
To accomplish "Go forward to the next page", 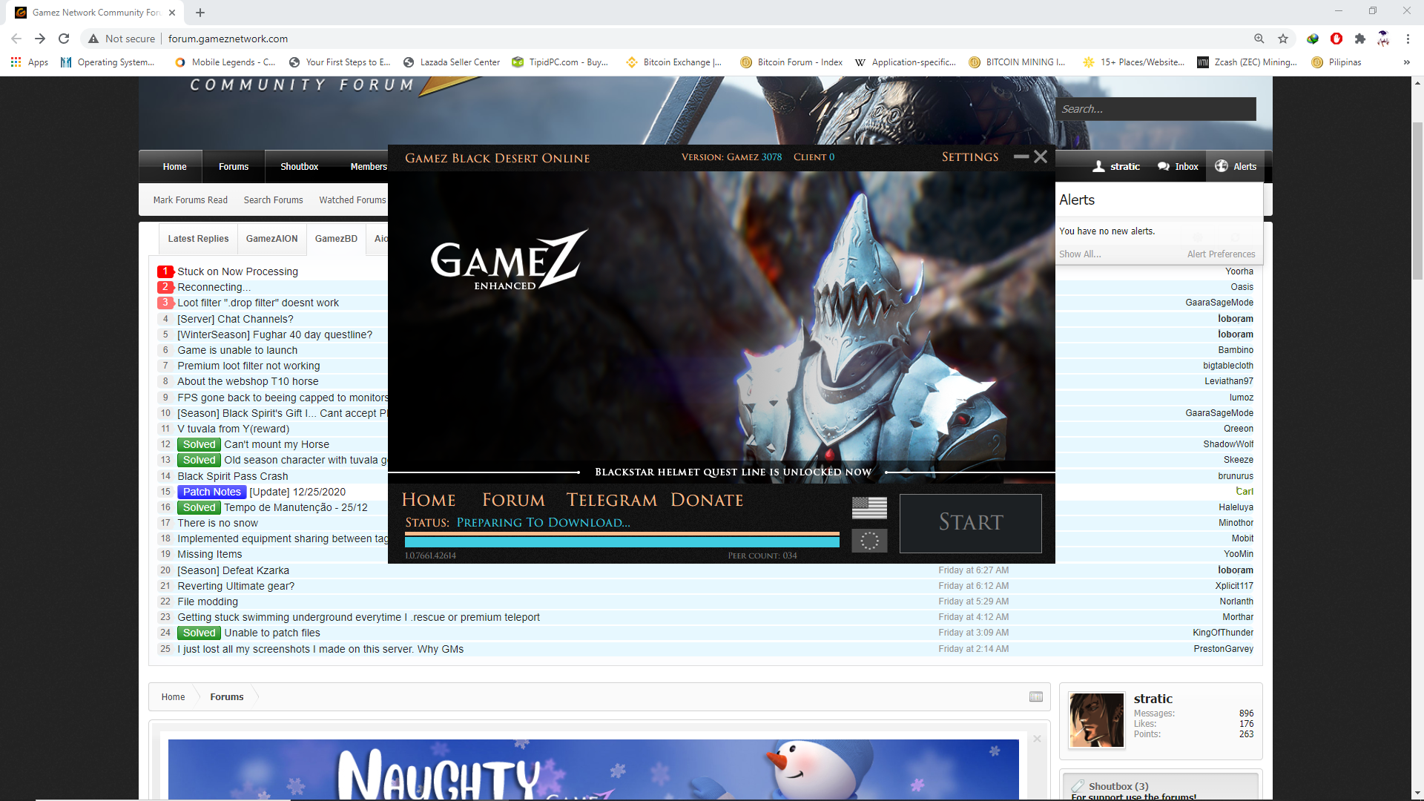I will point(40,39).
